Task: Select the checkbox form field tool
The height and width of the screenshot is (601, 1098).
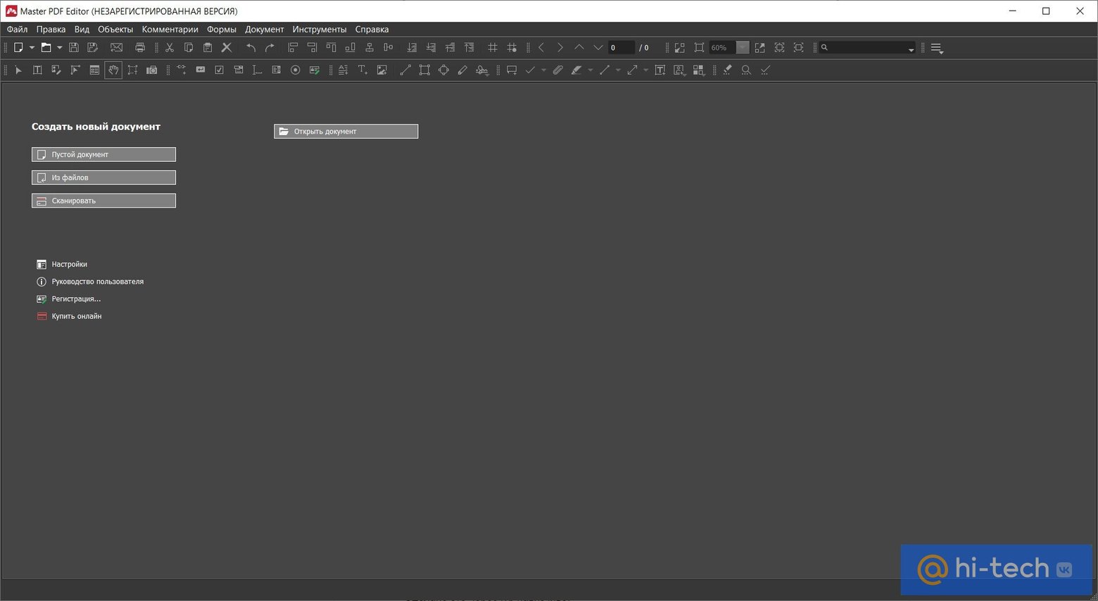Action: [220, 70]
